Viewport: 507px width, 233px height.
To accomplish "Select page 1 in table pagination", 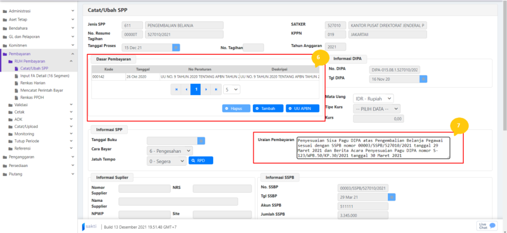I will pyautogui.click(x=196, y=89).
